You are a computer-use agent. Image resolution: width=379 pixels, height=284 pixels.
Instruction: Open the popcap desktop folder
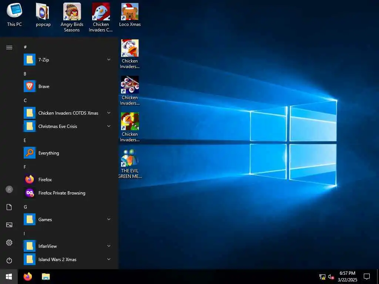[43, 15]
